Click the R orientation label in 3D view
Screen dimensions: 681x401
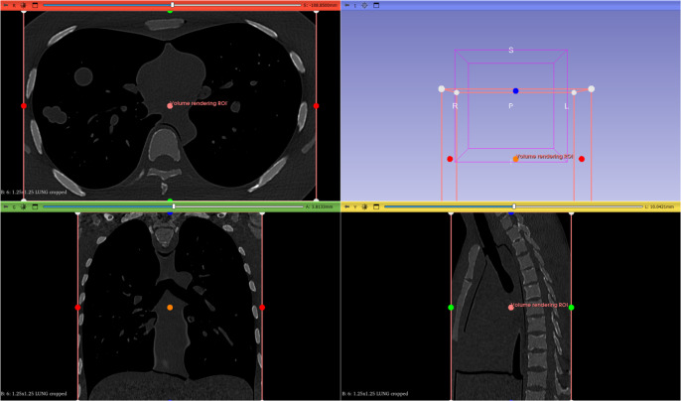455,106
